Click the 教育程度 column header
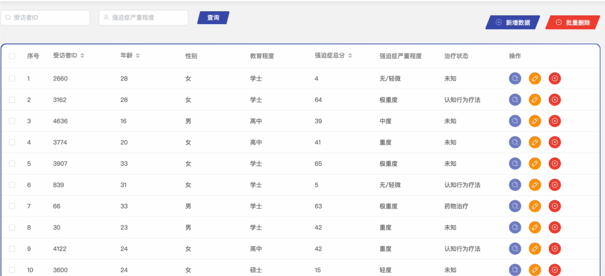The width and height of the screenshot is (605, 276). tap(262, 56)
